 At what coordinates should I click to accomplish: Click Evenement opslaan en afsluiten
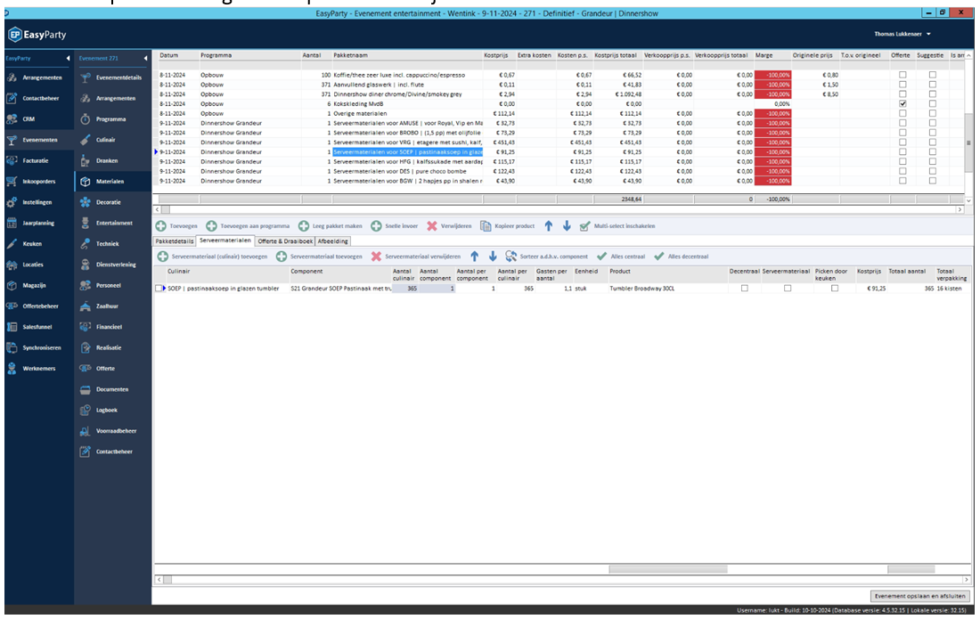tap(919, 596)
